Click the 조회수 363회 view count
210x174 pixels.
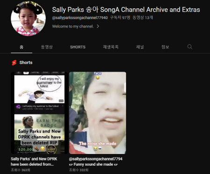[21, 170]
